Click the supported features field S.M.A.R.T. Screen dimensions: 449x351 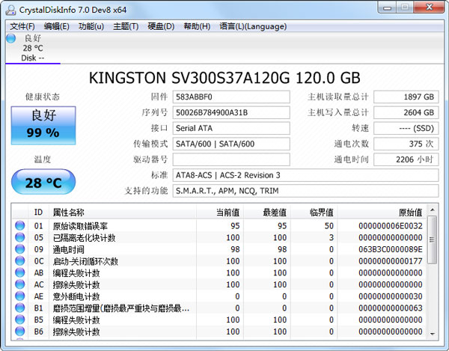point(305,191)
